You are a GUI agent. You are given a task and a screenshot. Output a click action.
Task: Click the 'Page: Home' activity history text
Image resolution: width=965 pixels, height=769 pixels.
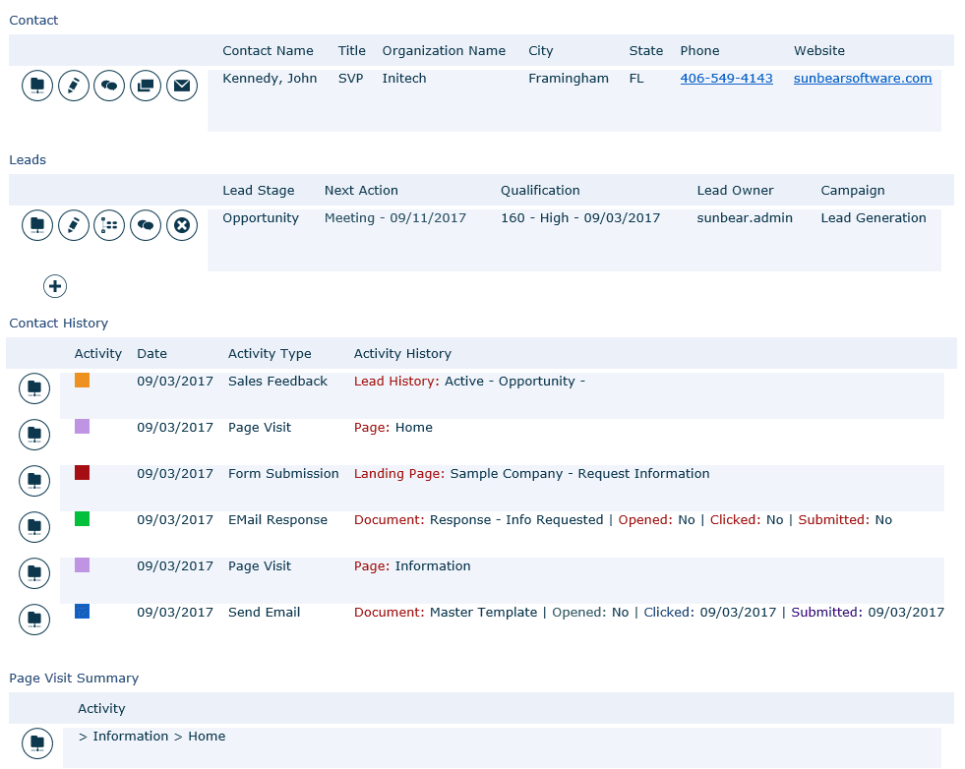click(392, 427)
